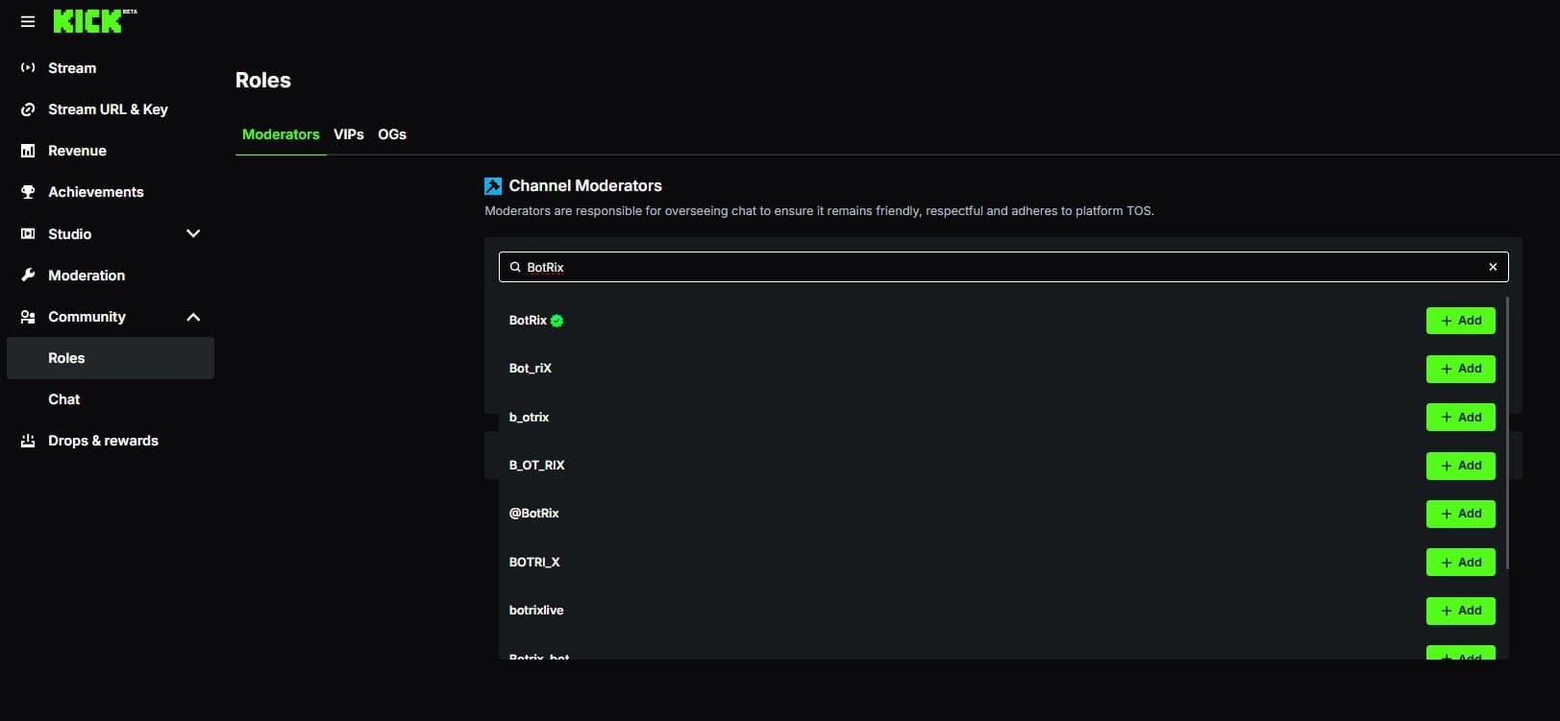Click the Moderation wrench icon
The width and height of the screenshot is (1560, 721).
28,276
